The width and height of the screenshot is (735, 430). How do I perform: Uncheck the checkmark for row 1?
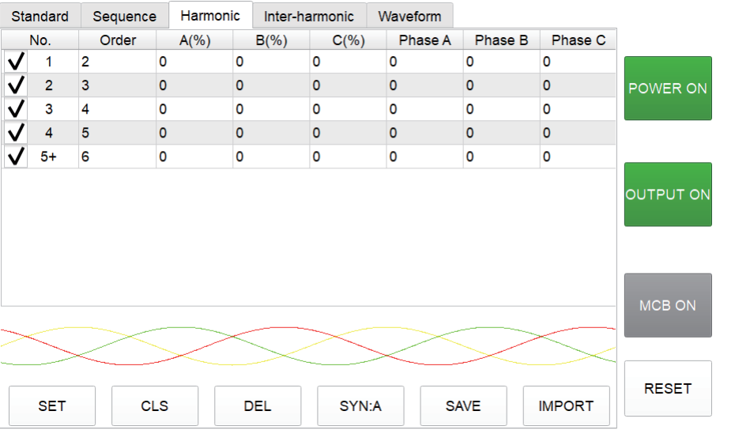(x=15, y=62)
